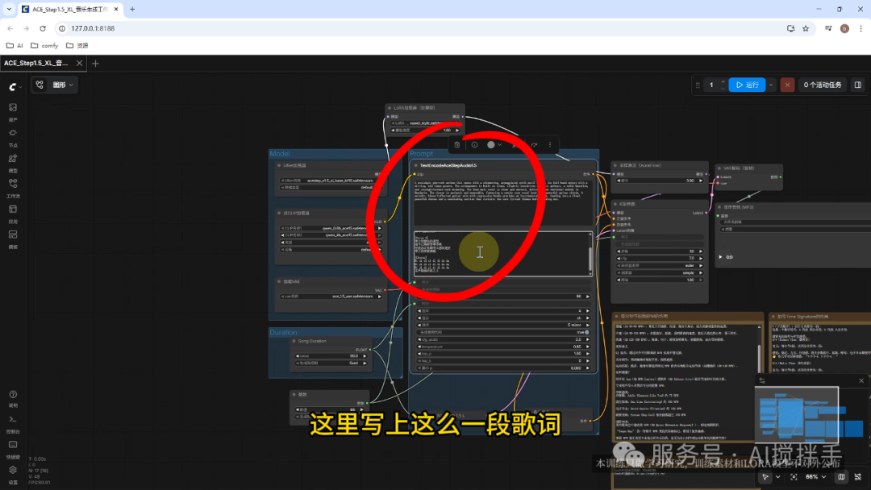Collapse the TextEncodeAceStepAudio1.5 node dot
The width and height of the screenshot is (871, 490).
416,165
